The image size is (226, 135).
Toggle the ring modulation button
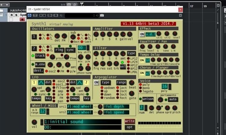(59, 50)
